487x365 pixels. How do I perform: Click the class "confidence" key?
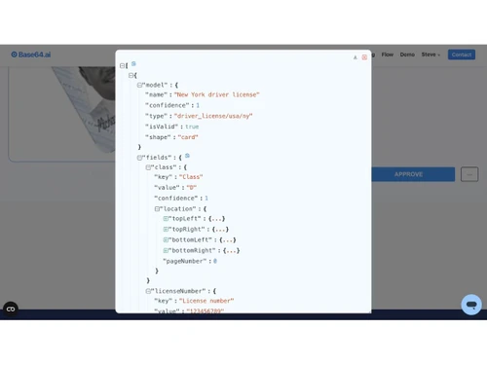(x=175, y=199)
